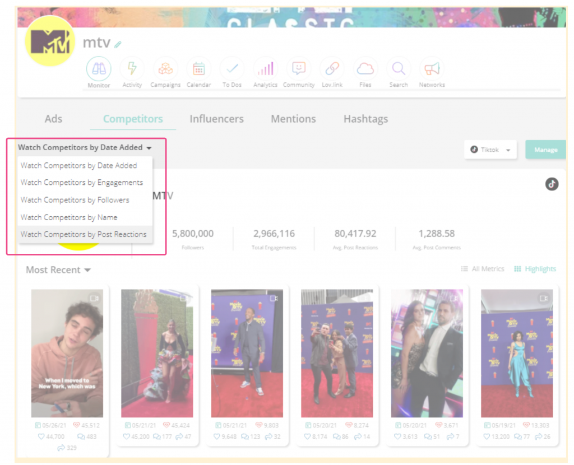Click the mtv profile name text

tap(96, 43)
